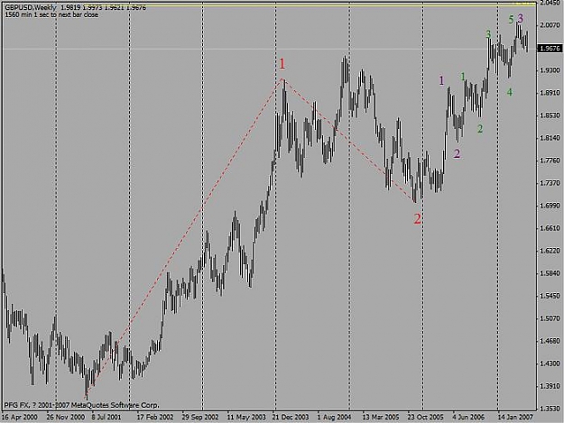Select the green wave 4 label
The image size is (564, 423).
click(x=509, y=92)
